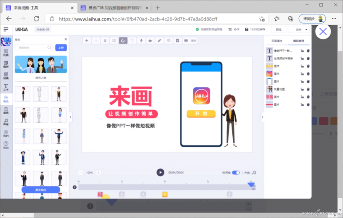343x218 pixels.
Task: Click the 16:26 saved status icon
Action: [x=247, y=29]
